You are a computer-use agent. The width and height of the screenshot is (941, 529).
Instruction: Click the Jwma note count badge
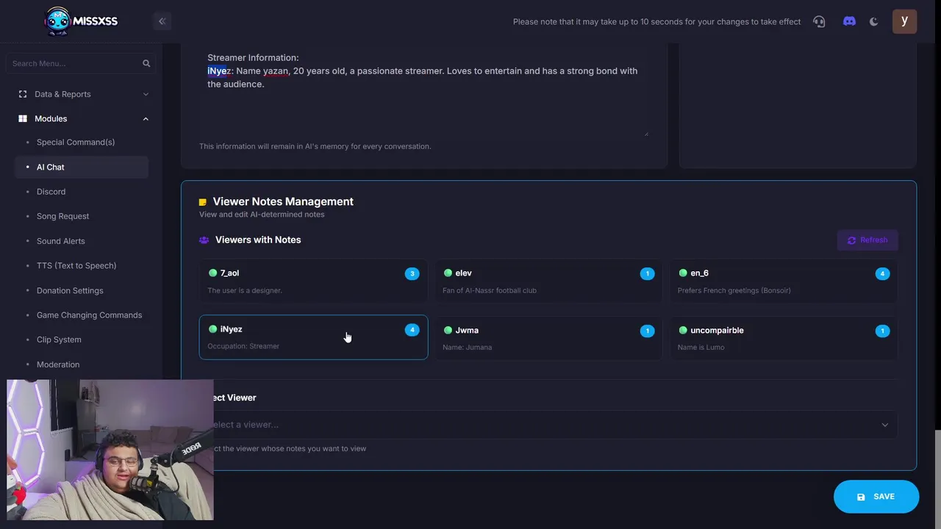[647, 331]
